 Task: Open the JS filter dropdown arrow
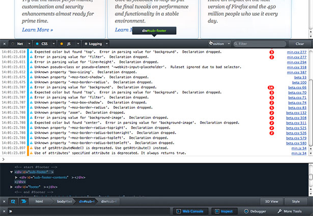78,44
